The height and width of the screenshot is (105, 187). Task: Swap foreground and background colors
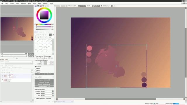53,34
